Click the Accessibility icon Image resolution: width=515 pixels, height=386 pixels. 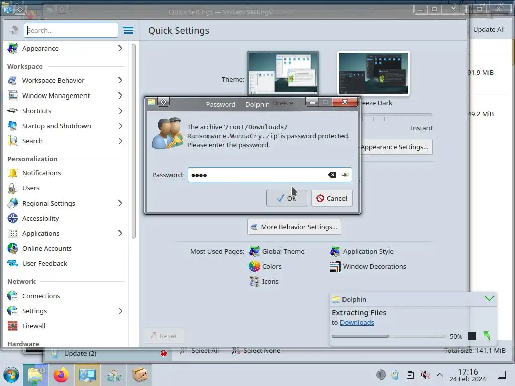[x=13, y=218]
